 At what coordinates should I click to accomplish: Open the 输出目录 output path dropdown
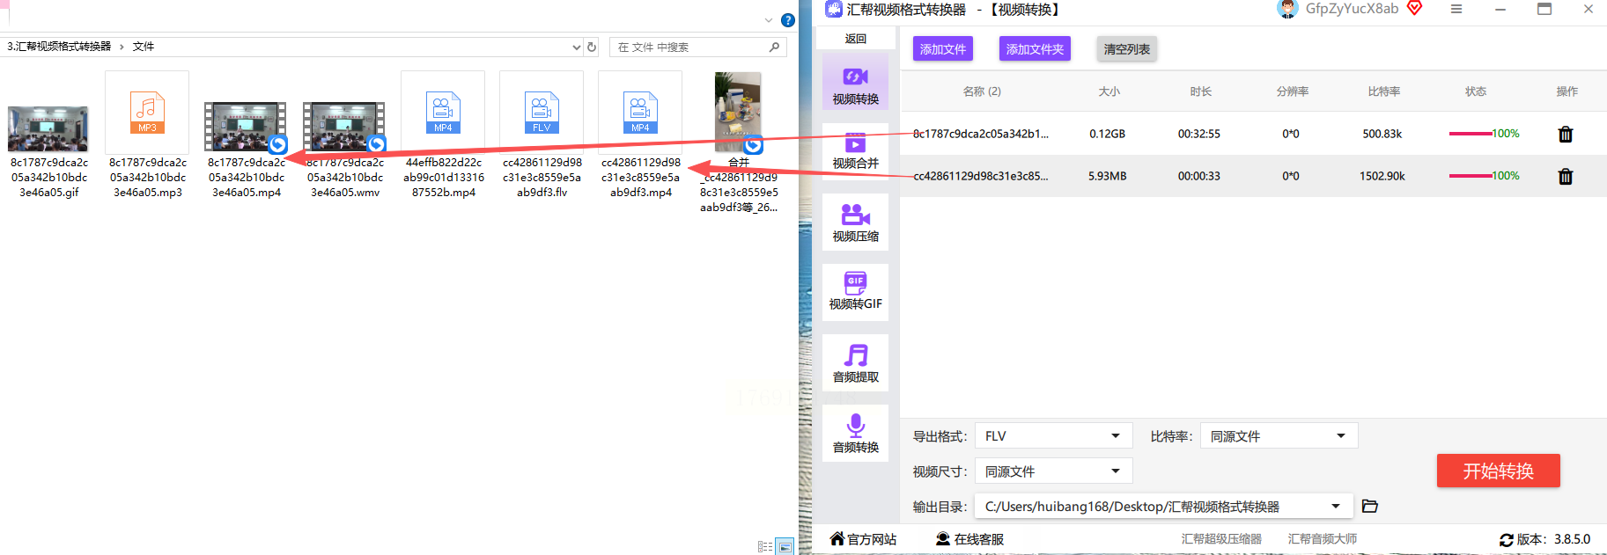[x=1163, y=507]
